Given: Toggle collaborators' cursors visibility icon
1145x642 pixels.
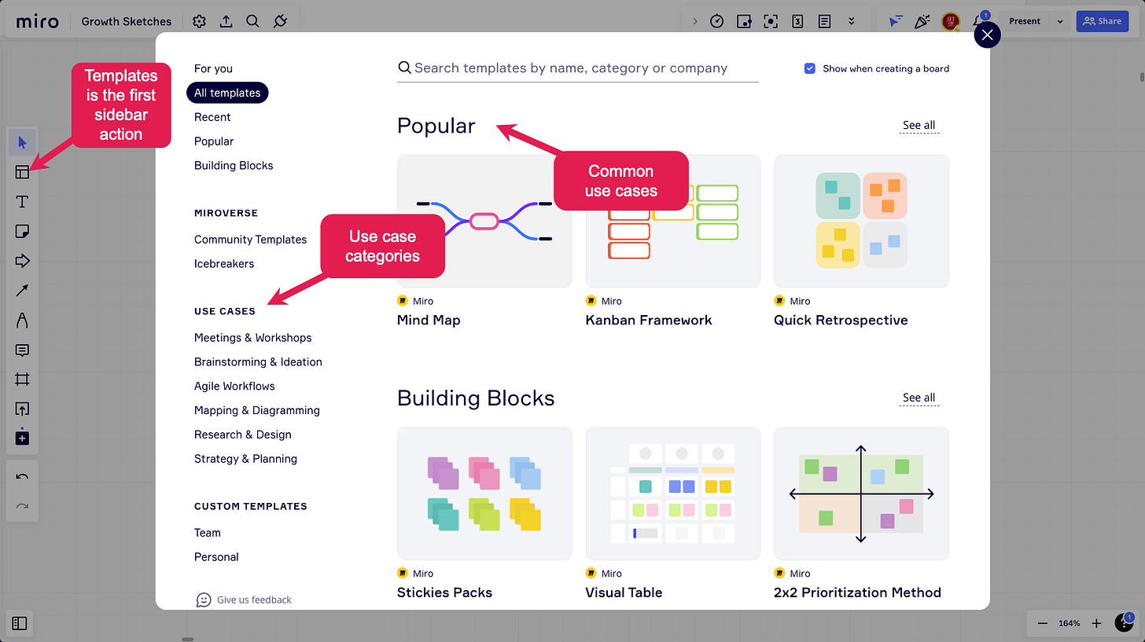Looking at the screenshot, I should coord(896,21).
